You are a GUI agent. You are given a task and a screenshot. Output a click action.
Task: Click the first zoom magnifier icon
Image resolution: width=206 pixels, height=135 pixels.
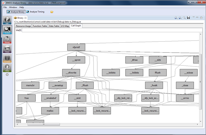[176, 18]
